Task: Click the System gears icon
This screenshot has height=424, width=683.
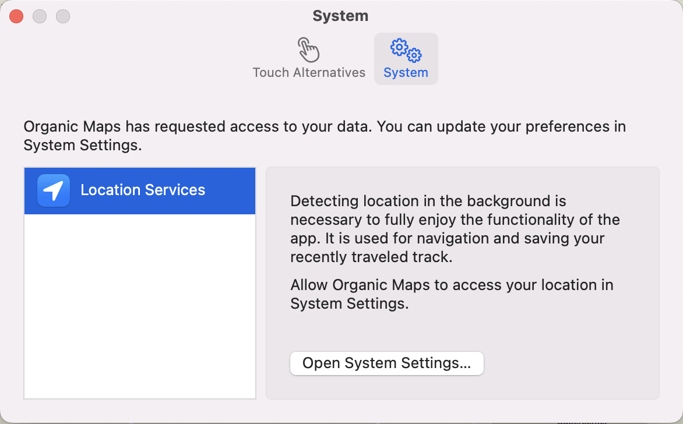Action: [x=406, y=50]
